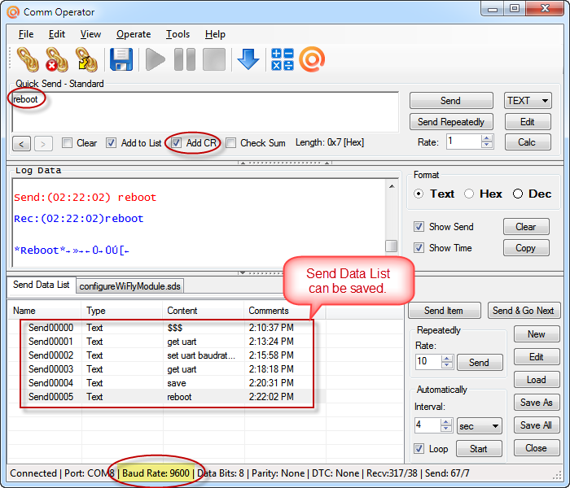Toggle the Show Send checkbox
The width and height of the screenshot is (570, 488).
(x=419, y=227)
